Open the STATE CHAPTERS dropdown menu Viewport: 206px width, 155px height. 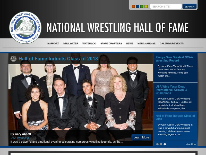pos(111,44)
